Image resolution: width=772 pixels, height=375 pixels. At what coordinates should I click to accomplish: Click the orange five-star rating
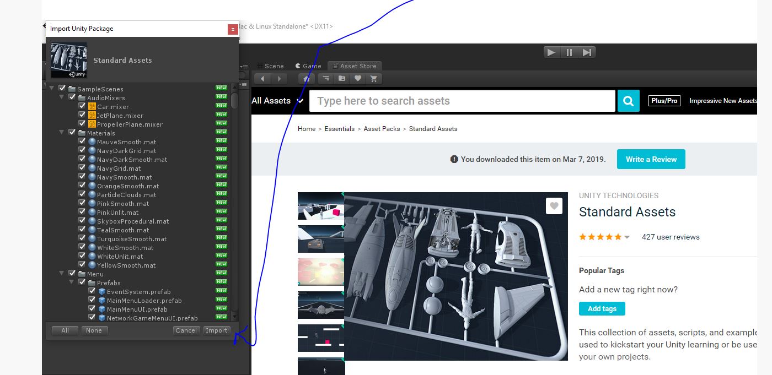[600, 237]
